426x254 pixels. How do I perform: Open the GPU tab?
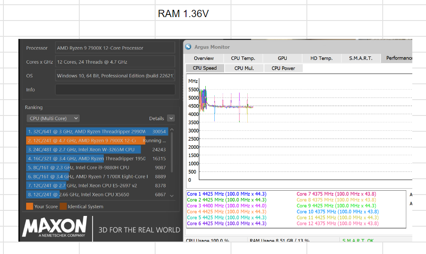(282, 58)
